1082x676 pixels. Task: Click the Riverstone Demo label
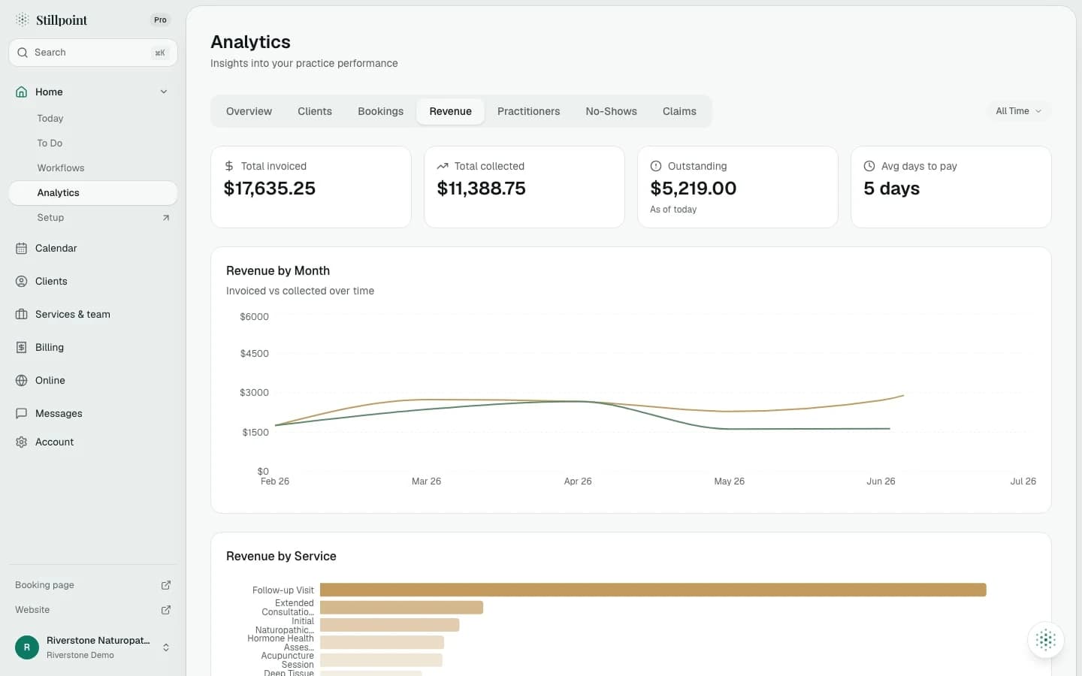[80, 655]
